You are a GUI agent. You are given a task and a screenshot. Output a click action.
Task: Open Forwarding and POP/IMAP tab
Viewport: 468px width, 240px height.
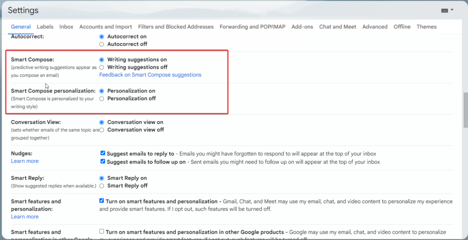[x=252, y=27]
